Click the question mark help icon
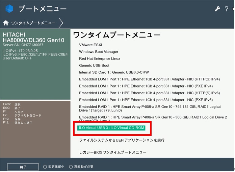 227,9
